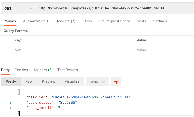Click the empty query param Key field

(x=73, y=50)
